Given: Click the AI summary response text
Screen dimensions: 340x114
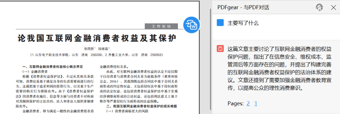Looking at the screenshot, I should tap(280, 68).
